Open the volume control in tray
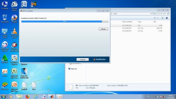 (x=158, y=97)
